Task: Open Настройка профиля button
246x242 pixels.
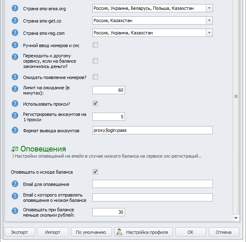Action: point(143,232)
